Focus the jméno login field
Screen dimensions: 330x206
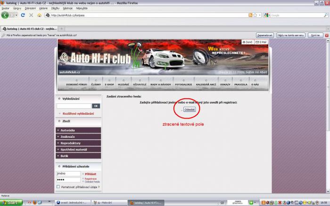click(x=68, y=174)
